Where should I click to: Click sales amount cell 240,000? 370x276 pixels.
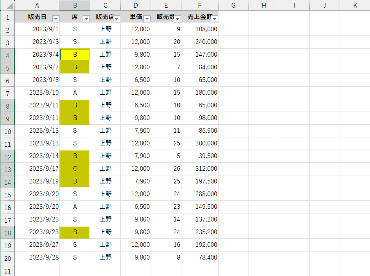pos(200,42)
